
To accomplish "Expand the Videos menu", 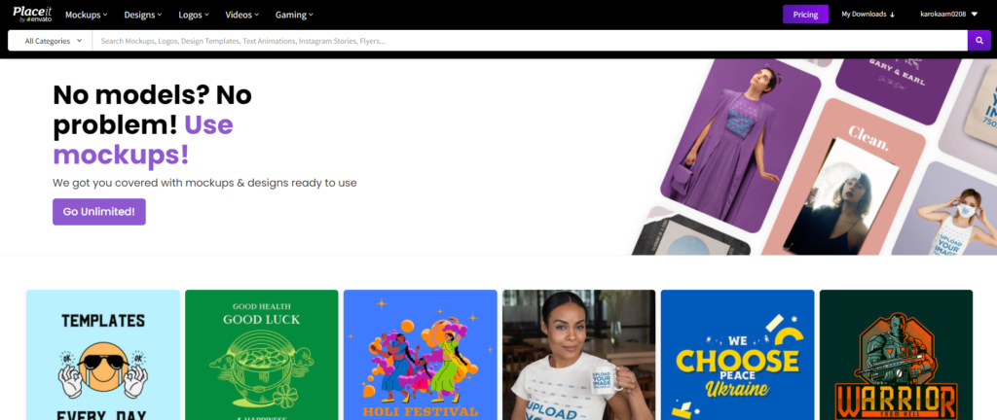I will point(242,14).
